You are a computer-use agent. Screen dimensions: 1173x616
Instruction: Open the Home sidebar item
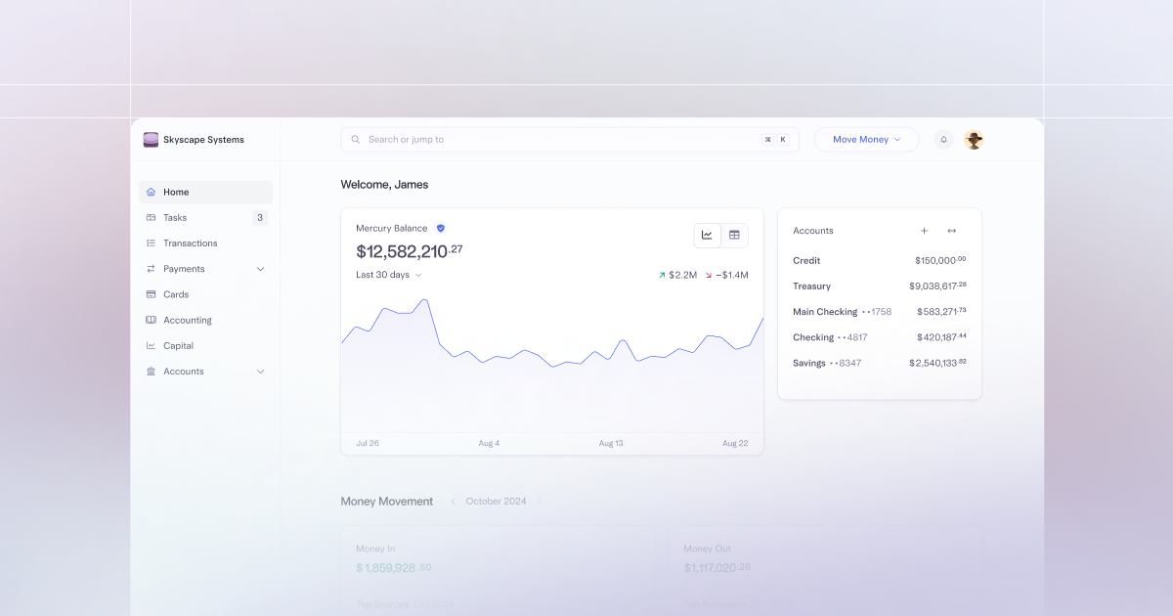coord(205,192)
